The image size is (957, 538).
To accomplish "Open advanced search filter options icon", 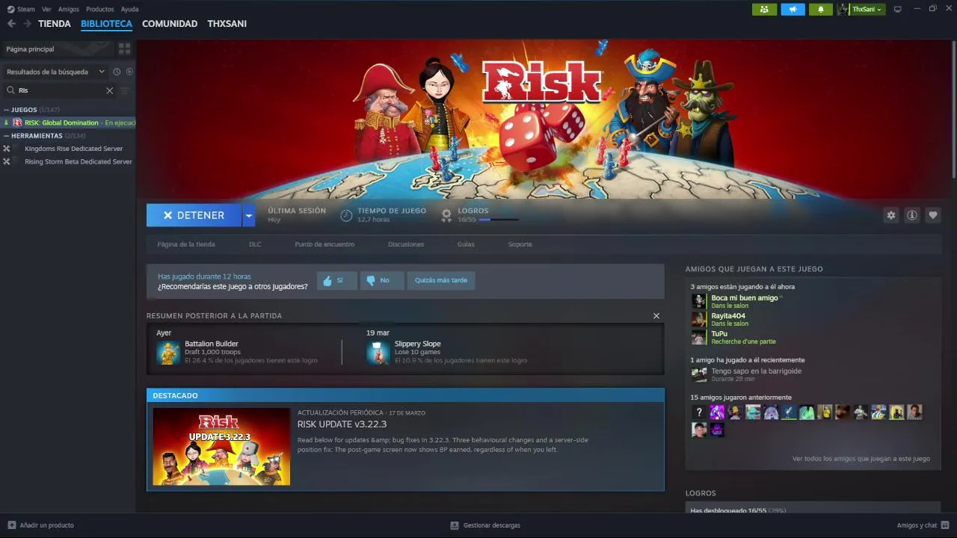I will [125, 90].
